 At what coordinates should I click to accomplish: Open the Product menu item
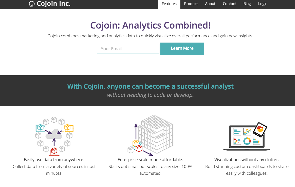(191, 4)
